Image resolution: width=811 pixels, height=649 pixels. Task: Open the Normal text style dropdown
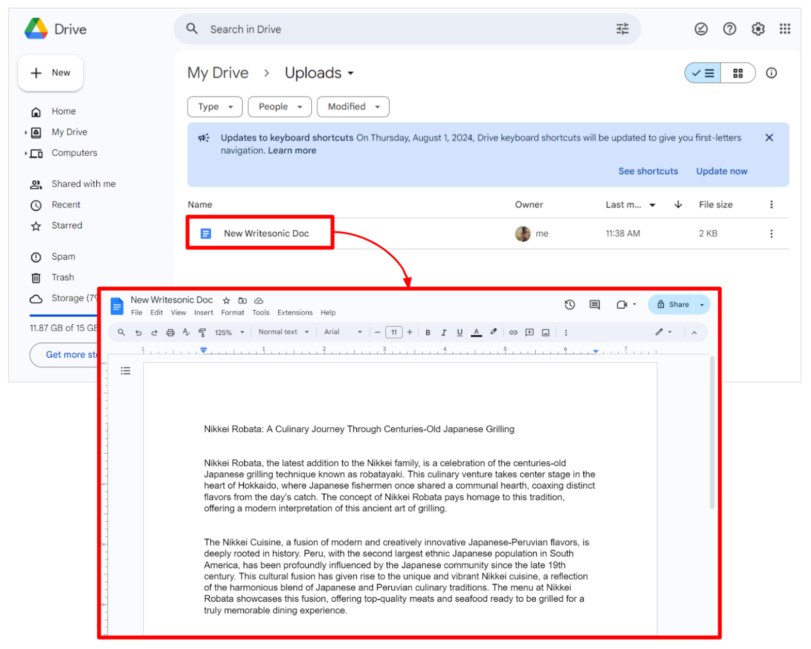click(x=284, y=332)
